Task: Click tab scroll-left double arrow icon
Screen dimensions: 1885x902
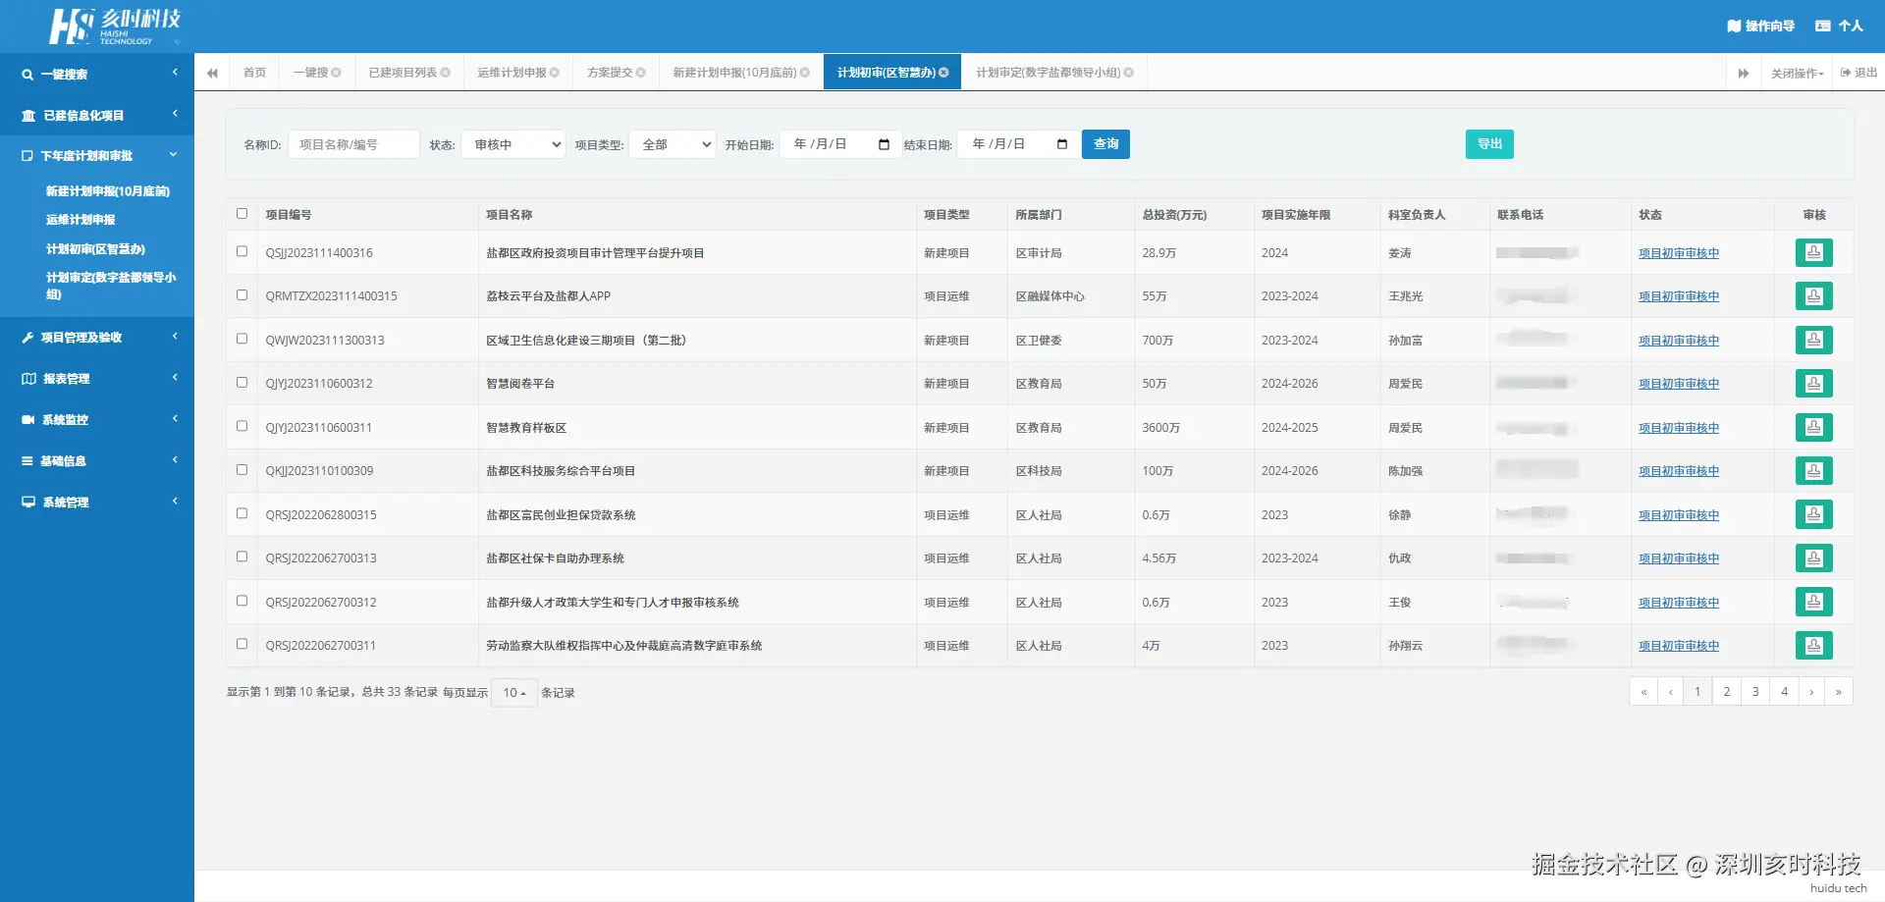Action: [212, 74]
